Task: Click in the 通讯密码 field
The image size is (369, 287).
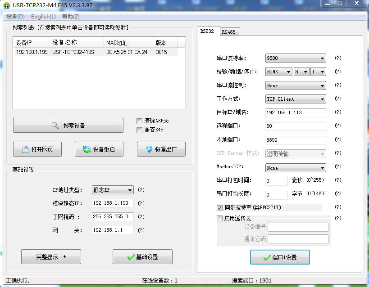Action: [298, 239]
